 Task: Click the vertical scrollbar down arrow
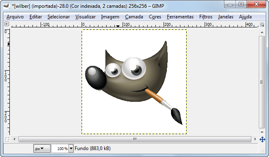[262, 132]
